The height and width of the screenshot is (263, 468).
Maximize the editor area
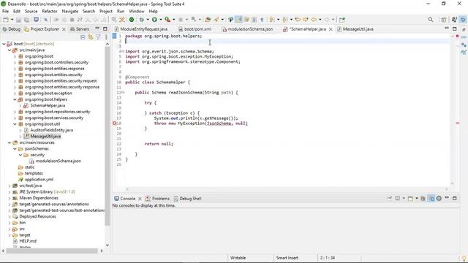pos(455,29)
